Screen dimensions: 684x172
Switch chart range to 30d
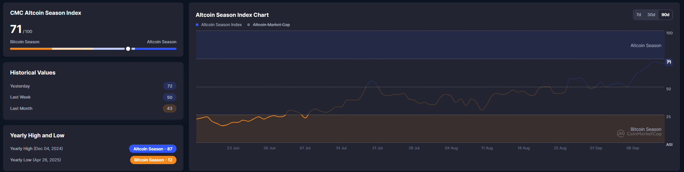(651, 15)
